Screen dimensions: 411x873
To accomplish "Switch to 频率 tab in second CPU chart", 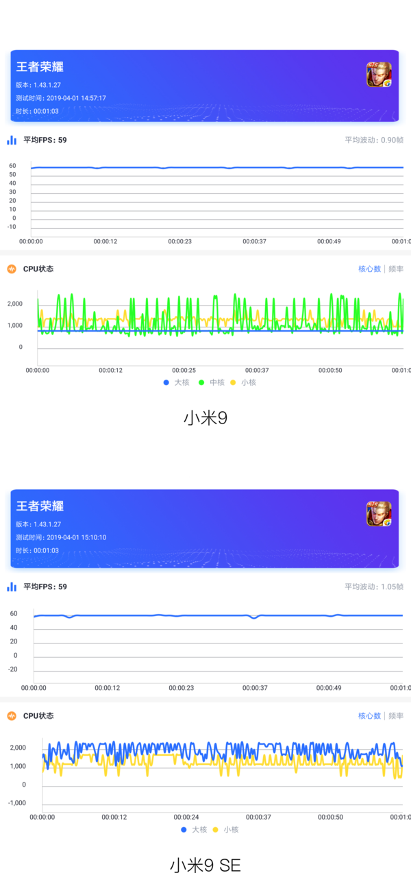I will (x=396, y=716).
